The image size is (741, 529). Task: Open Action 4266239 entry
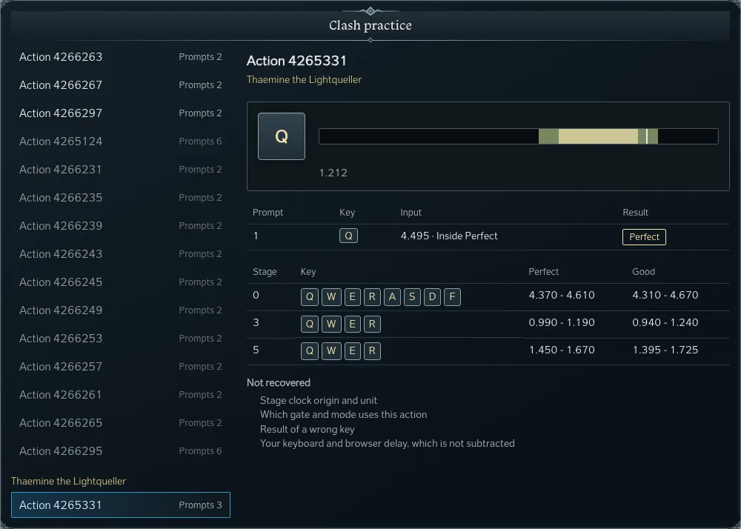[x=121, y=226]
